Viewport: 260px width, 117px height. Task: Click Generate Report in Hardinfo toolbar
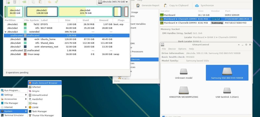(x=148, y=5)
